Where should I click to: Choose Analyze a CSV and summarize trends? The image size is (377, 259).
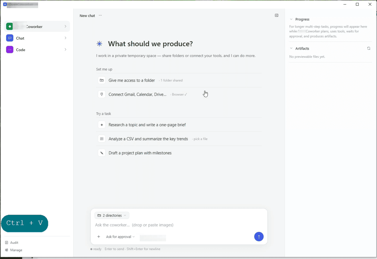click(x=179, y=139)
